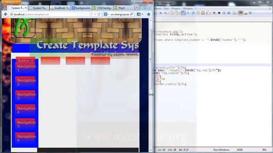Viewport: 273px width, 153px height.
Task: Click the INS indicator in the status bar
Action: click(x=264, y=150)
